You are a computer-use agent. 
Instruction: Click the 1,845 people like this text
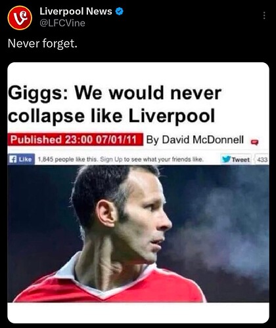(x=68, y=159)
